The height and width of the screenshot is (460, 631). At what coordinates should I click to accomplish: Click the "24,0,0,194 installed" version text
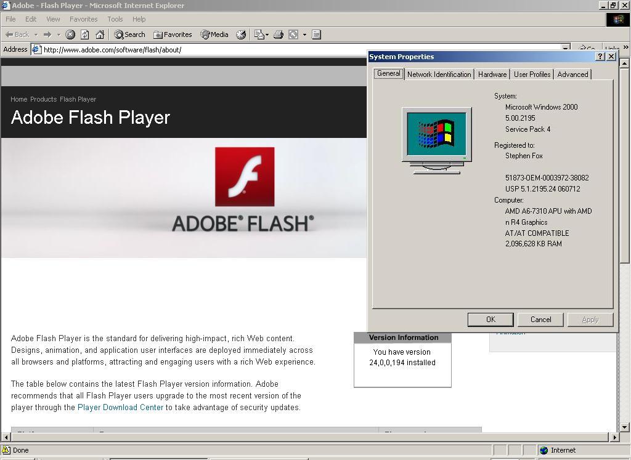pyautogui.click(x=402, y=363)
